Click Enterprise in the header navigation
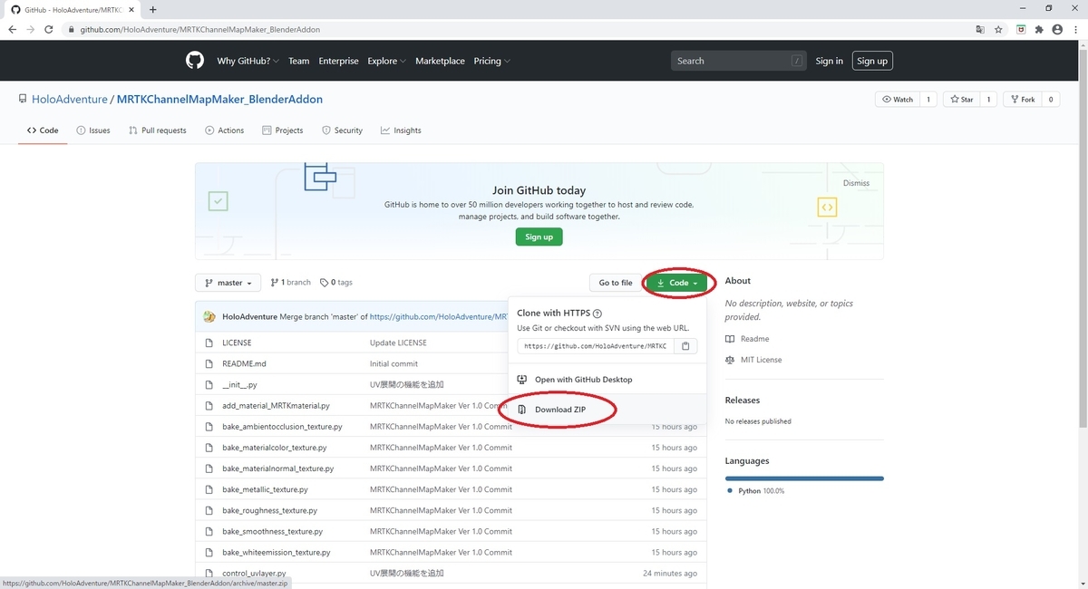This screenshot has height=589, width=1088. pyautogui.click(x=338, y=61)
